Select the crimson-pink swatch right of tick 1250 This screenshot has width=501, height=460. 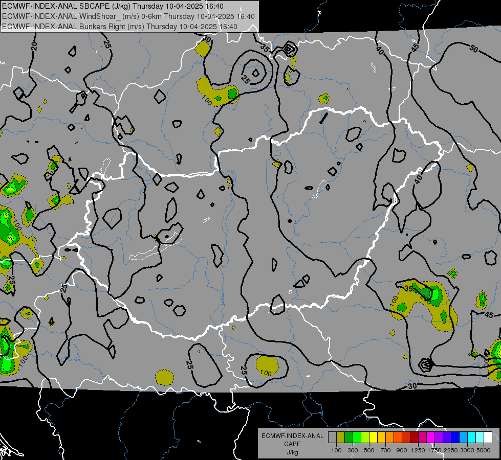[x=422, y=437]
